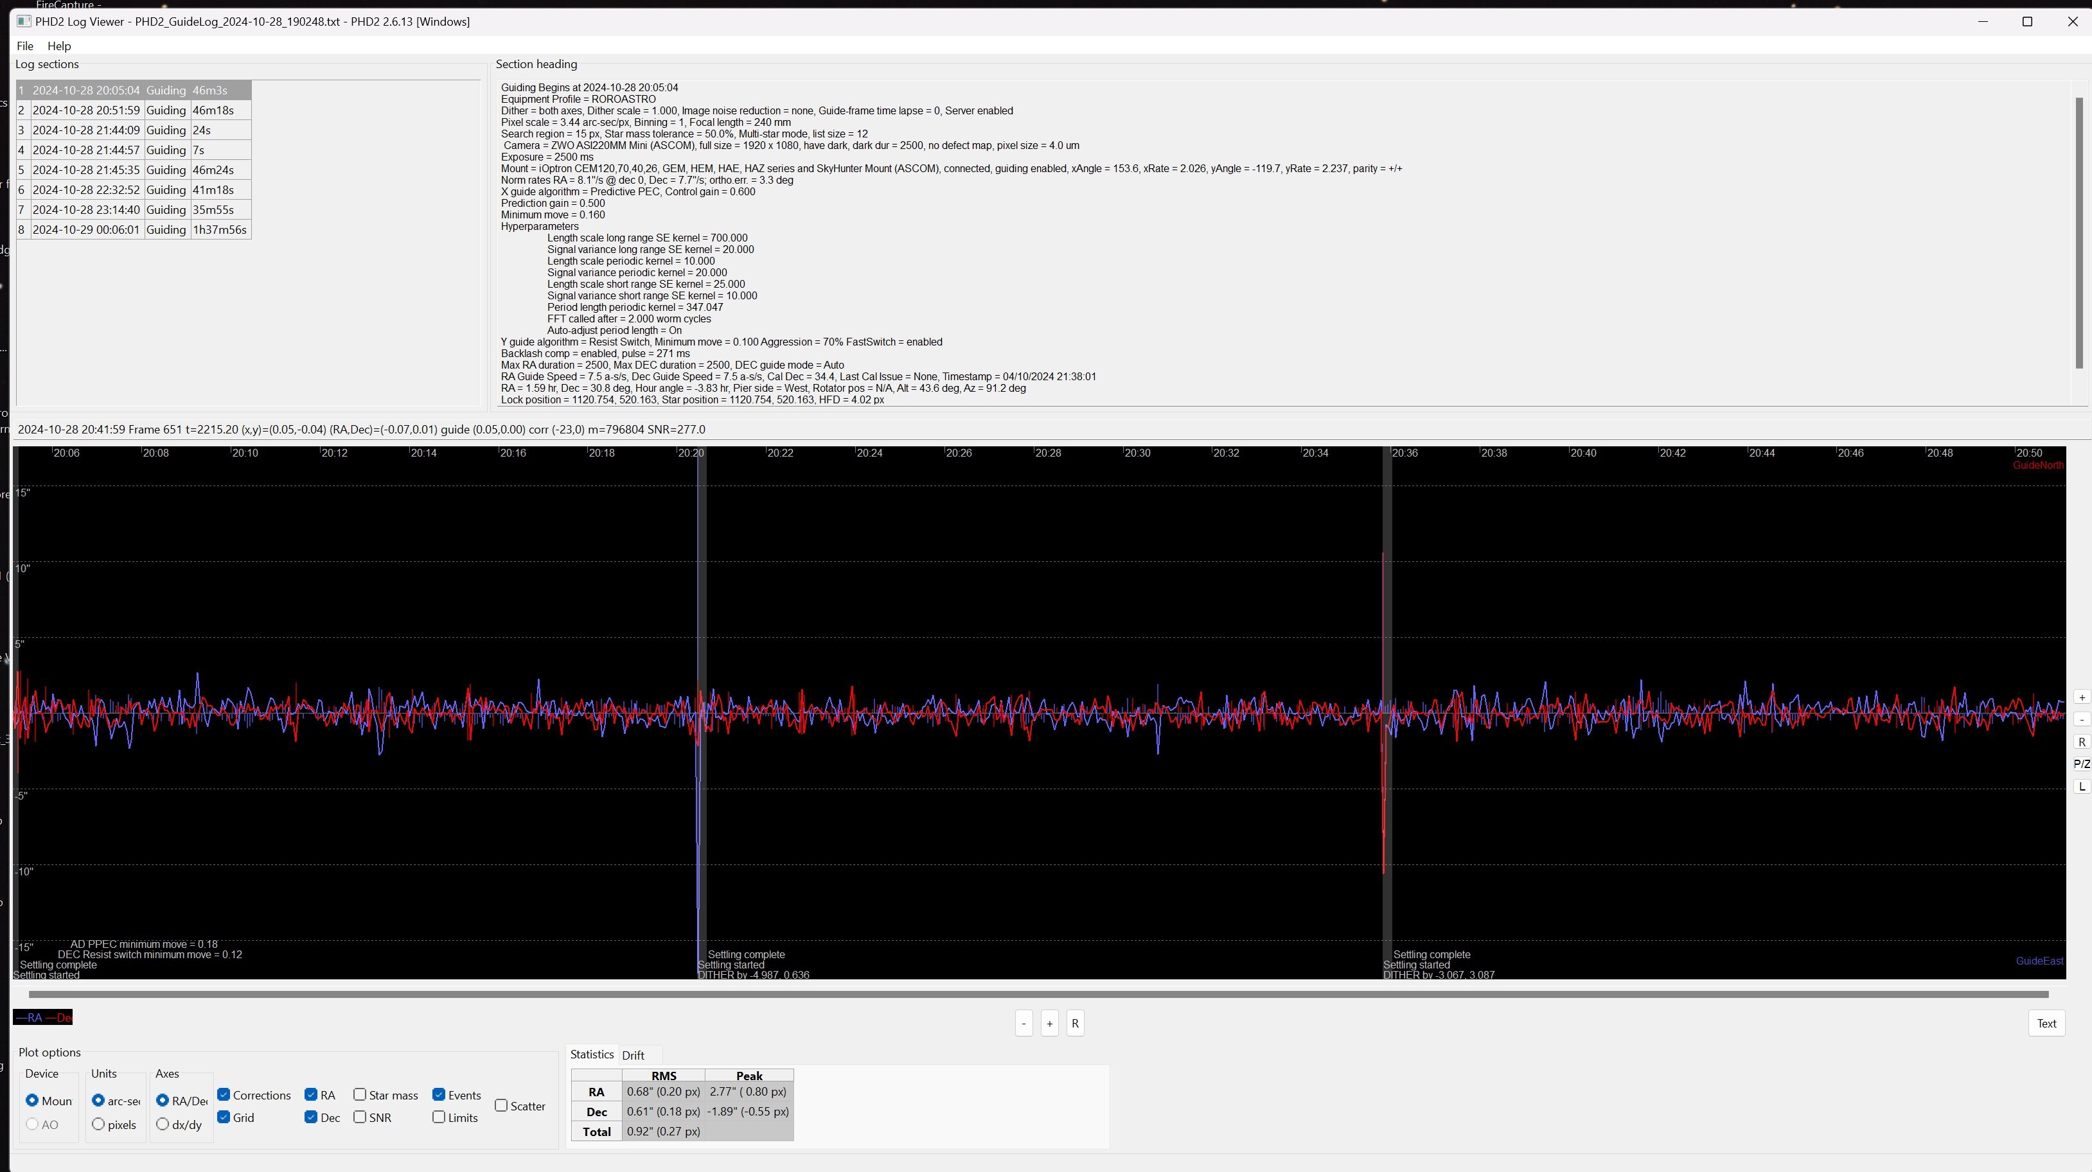This screenshot has width=2092, height=1172.
Task: Zoom out horizontally with minus button
Action: point(1024,1024)
